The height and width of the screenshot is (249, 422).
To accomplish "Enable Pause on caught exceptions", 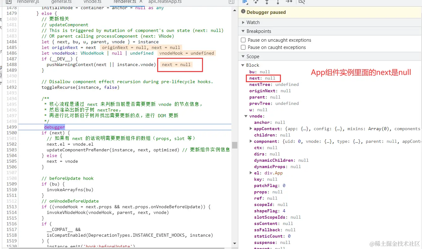I will [x=243, y=47].
